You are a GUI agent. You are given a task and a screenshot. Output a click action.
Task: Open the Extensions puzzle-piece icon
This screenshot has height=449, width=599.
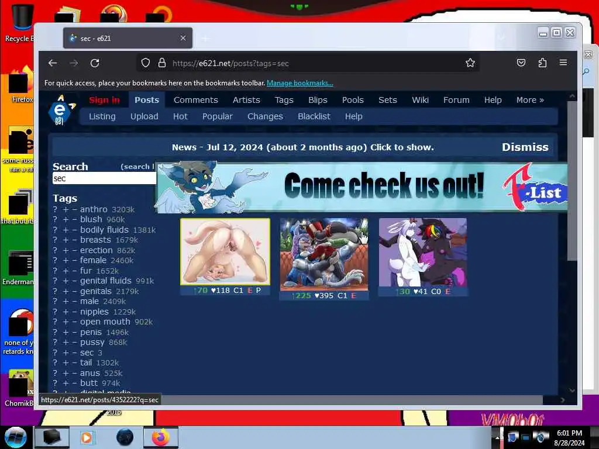tap(542, 63)
